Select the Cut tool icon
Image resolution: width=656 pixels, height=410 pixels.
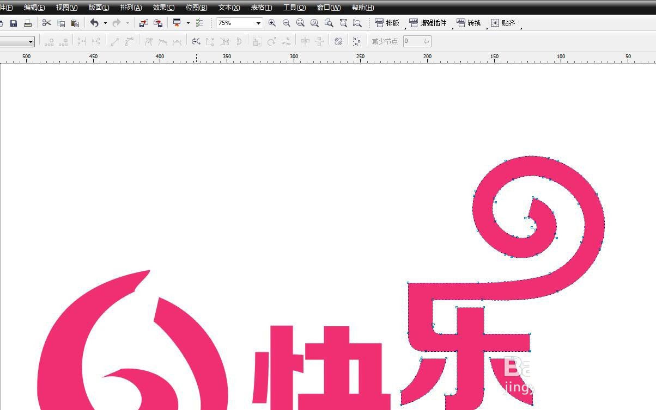coord(46,23)
